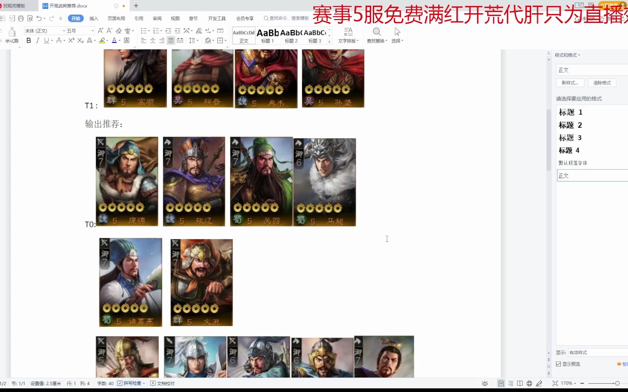Toggle Subscript formatting
The height and width of the screenshot is (392, 628).
[x=80, y=41]
